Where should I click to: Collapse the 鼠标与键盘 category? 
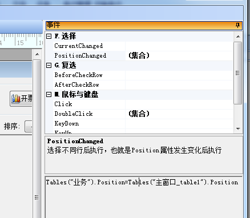[x=49, y=94]
